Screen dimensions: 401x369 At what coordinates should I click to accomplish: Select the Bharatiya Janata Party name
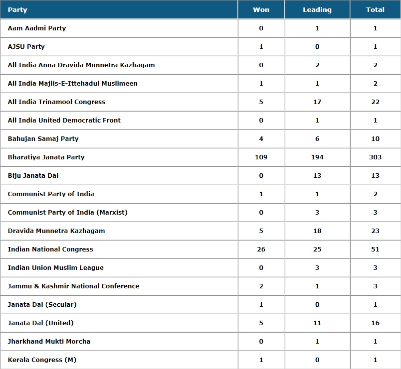(46, 157)
